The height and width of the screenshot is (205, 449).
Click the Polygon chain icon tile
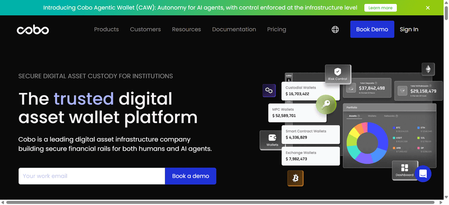tap(269, 91)
